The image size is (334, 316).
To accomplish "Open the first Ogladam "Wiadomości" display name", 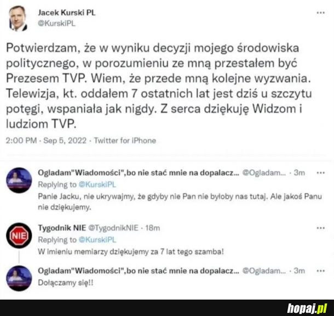I will click(139, 173).
